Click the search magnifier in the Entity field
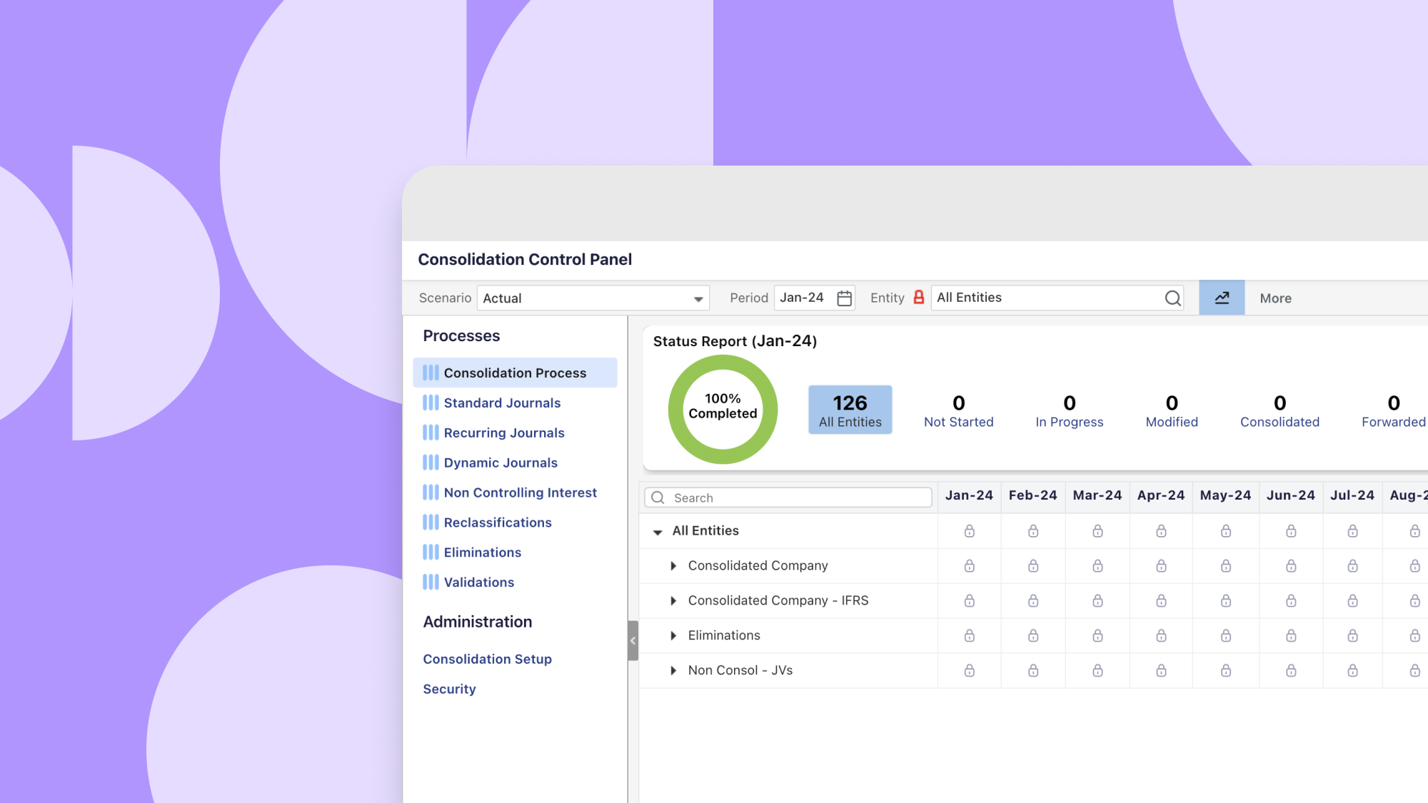 [x=1172, y=298]
